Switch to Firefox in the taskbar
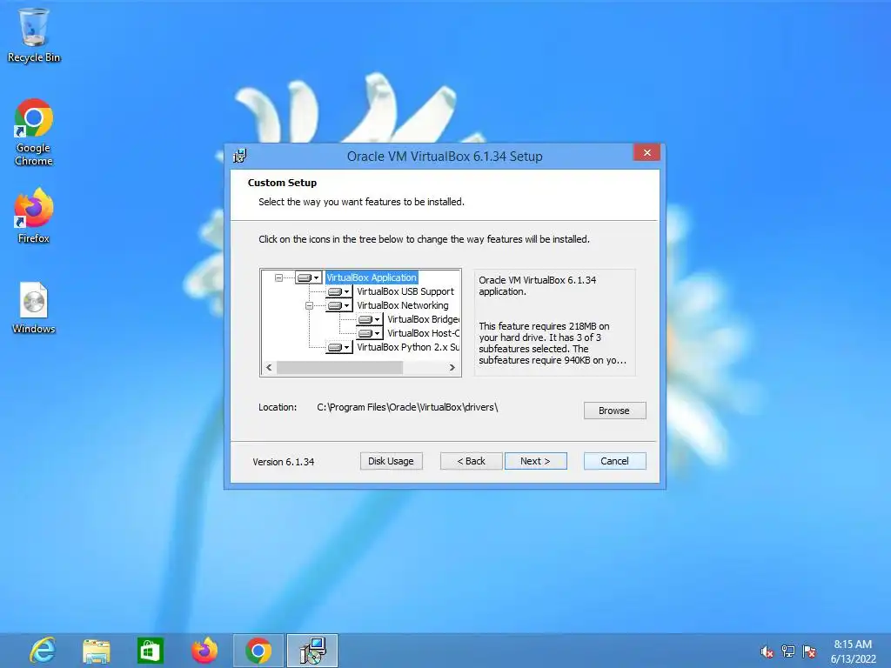The width and height of the screenshot is (891, 668). (204, 651)
